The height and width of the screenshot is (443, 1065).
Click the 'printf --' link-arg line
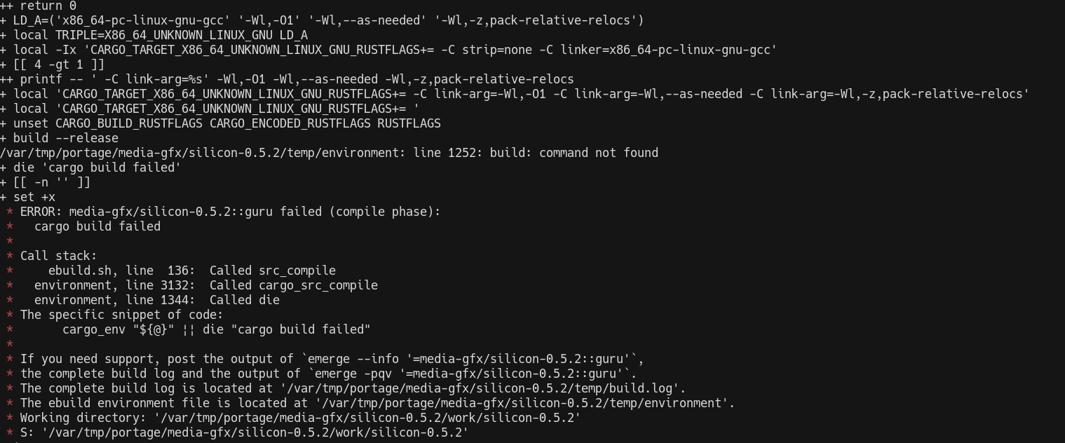click(287, 79)
